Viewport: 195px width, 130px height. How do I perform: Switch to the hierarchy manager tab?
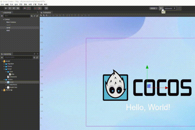click(6, 12)
